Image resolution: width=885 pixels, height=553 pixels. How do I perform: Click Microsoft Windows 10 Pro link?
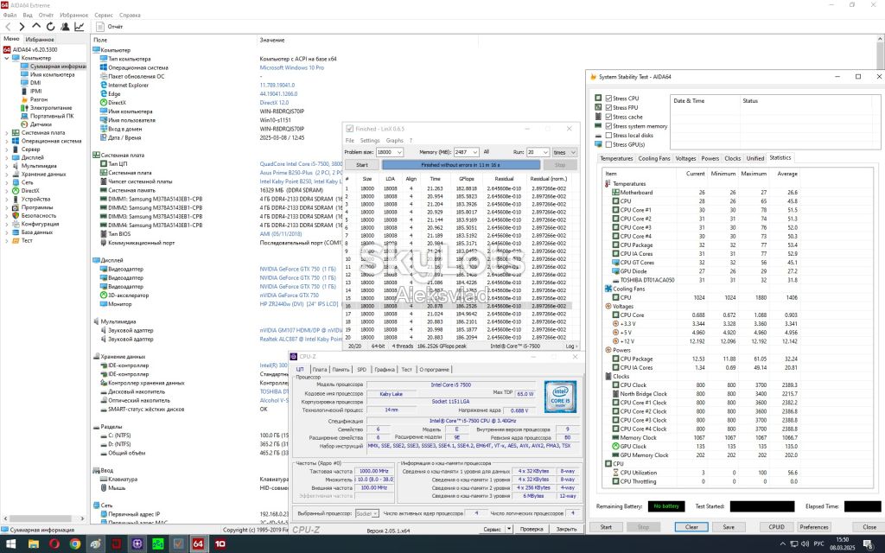click(x=292, y=67)
